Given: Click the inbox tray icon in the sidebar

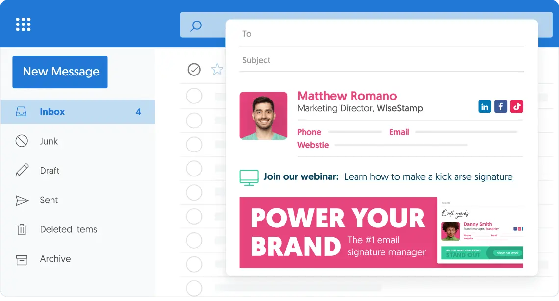Looking at the screenshot, I should coord(22,112).
